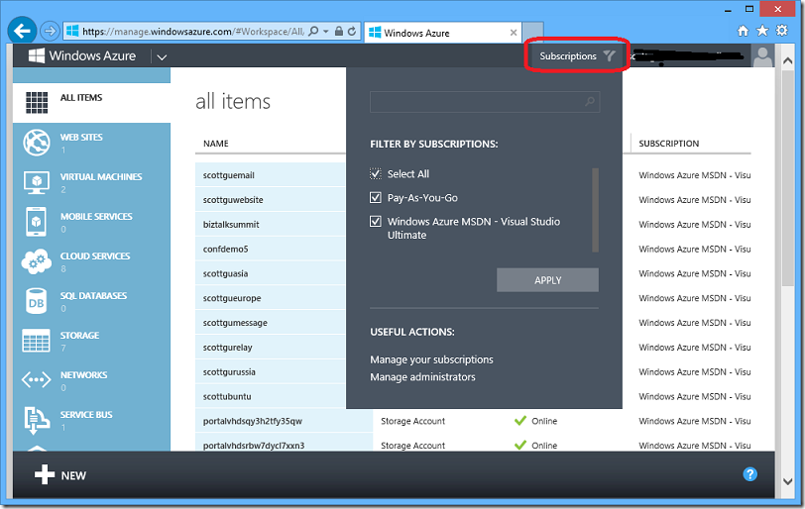
Task: Open browser tools gear icon
Action: click(782, 31)
